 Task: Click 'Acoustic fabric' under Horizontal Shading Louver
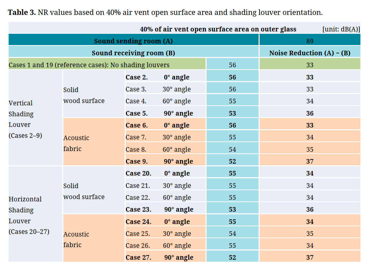click(x=77, y=239)
